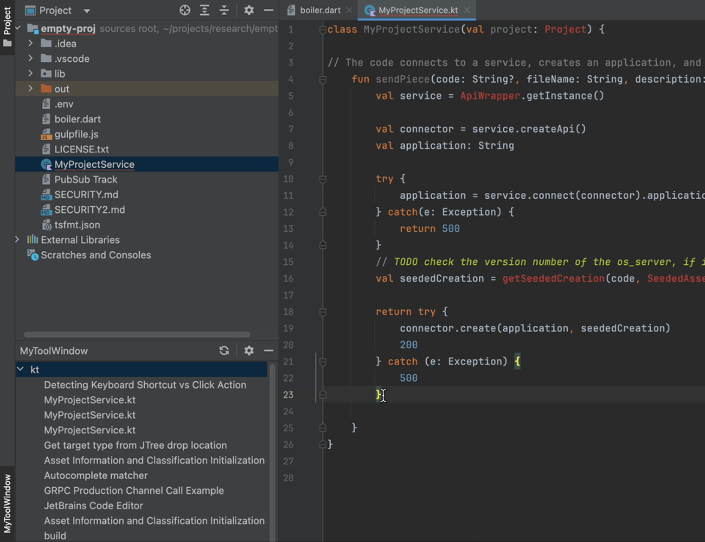Click 'Detecting Keyboard Shortcut vs Click Action' item

[x=145, y=385]
